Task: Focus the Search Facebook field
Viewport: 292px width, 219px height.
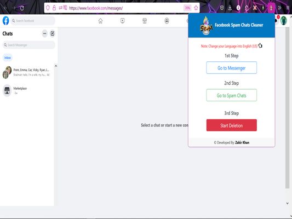Action: tap(33, 21)
